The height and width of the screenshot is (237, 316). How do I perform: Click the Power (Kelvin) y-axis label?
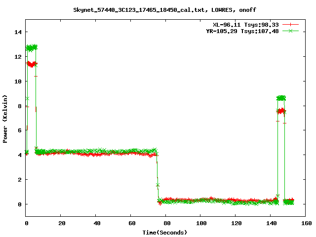tap(5, 119)
